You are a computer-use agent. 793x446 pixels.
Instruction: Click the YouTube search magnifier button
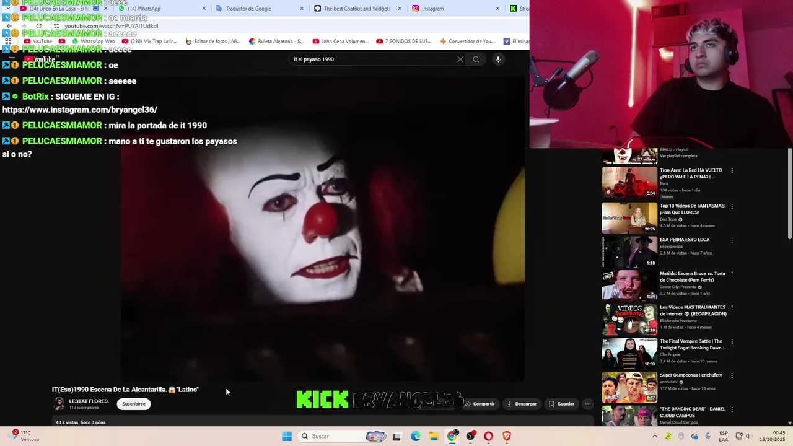(x=476, y=59)
